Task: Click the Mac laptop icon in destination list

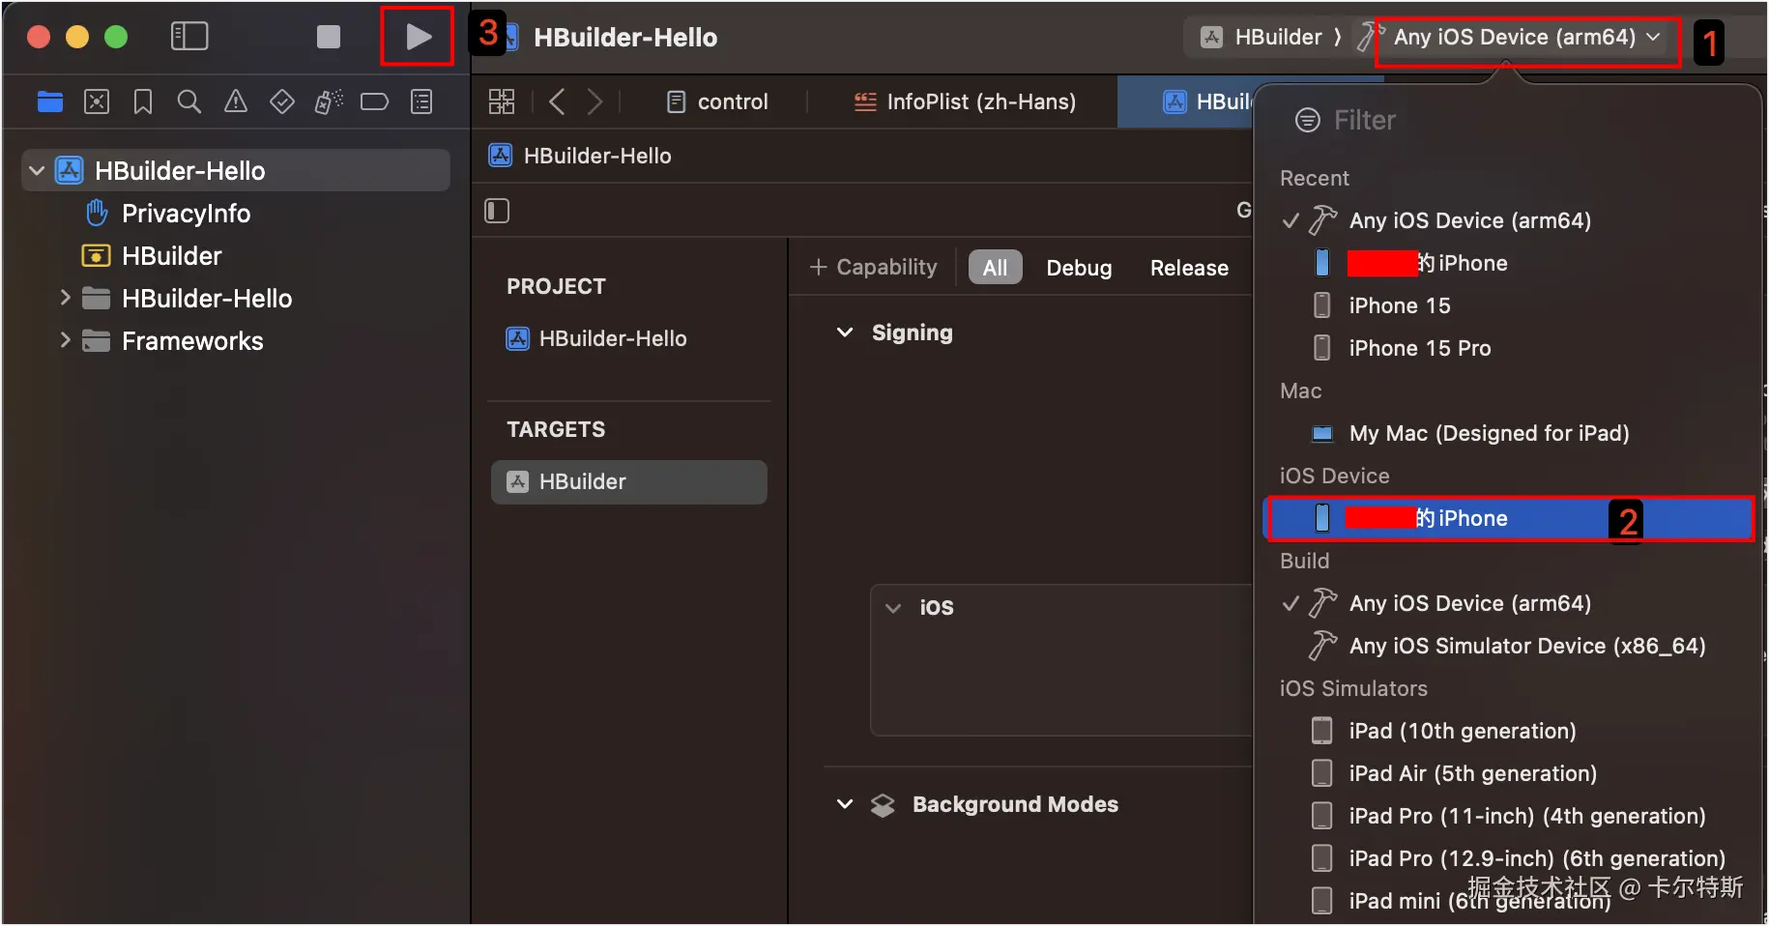Action: pyautogui.click(x=1322, y=433)
